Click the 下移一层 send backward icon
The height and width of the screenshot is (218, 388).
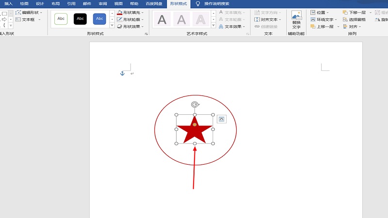pos(345,12)
